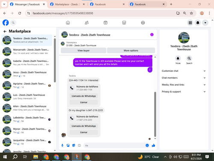Open Jacqueline conversation in list
This screenshot has height=161, width=214.
[27, 142]
